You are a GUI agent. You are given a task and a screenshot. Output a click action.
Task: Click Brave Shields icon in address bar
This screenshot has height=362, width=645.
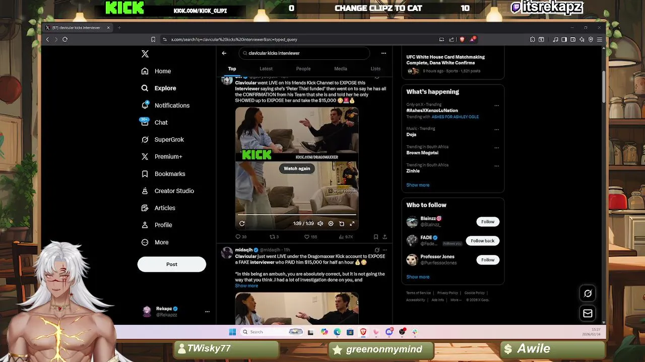462,39
